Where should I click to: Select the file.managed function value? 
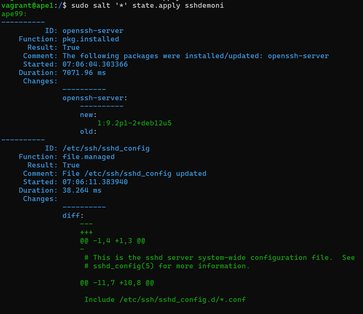point(88,157)
